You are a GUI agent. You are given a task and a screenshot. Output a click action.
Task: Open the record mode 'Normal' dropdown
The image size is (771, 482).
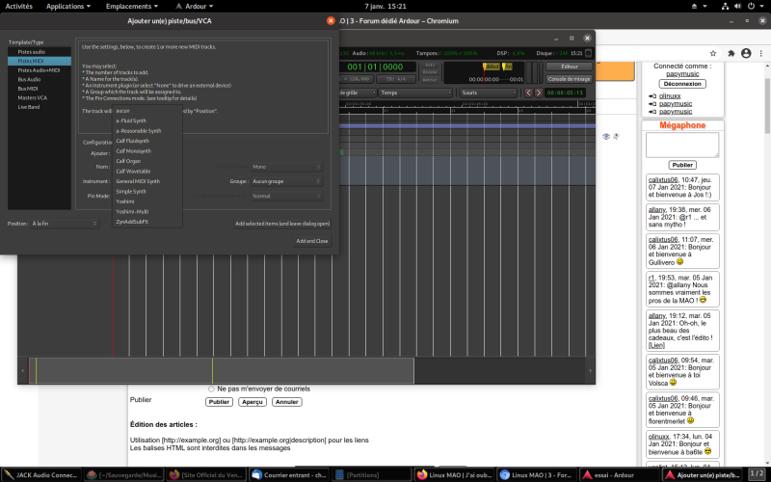click(286, 196)
